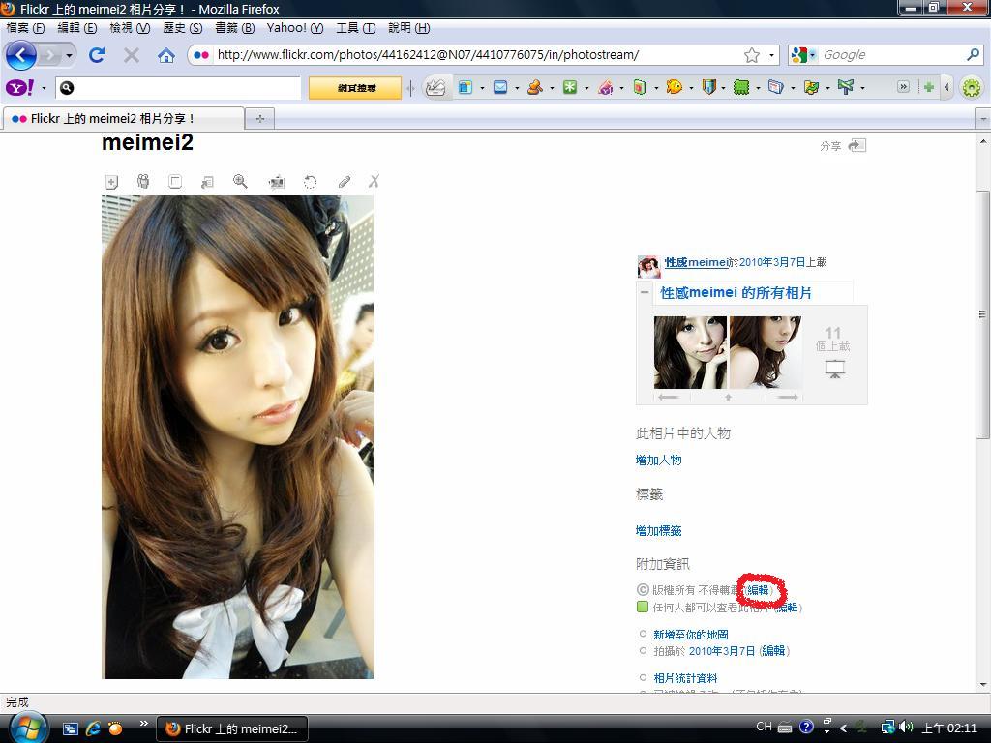This screenshot has width=991, height=743.
Task: Click the Yahoo toolbar search input field
Action: click(x=178, y=88)
